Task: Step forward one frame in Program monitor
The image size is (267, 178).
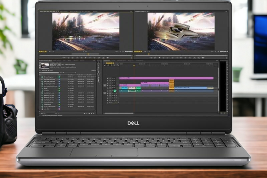Action: coord(186,58)
